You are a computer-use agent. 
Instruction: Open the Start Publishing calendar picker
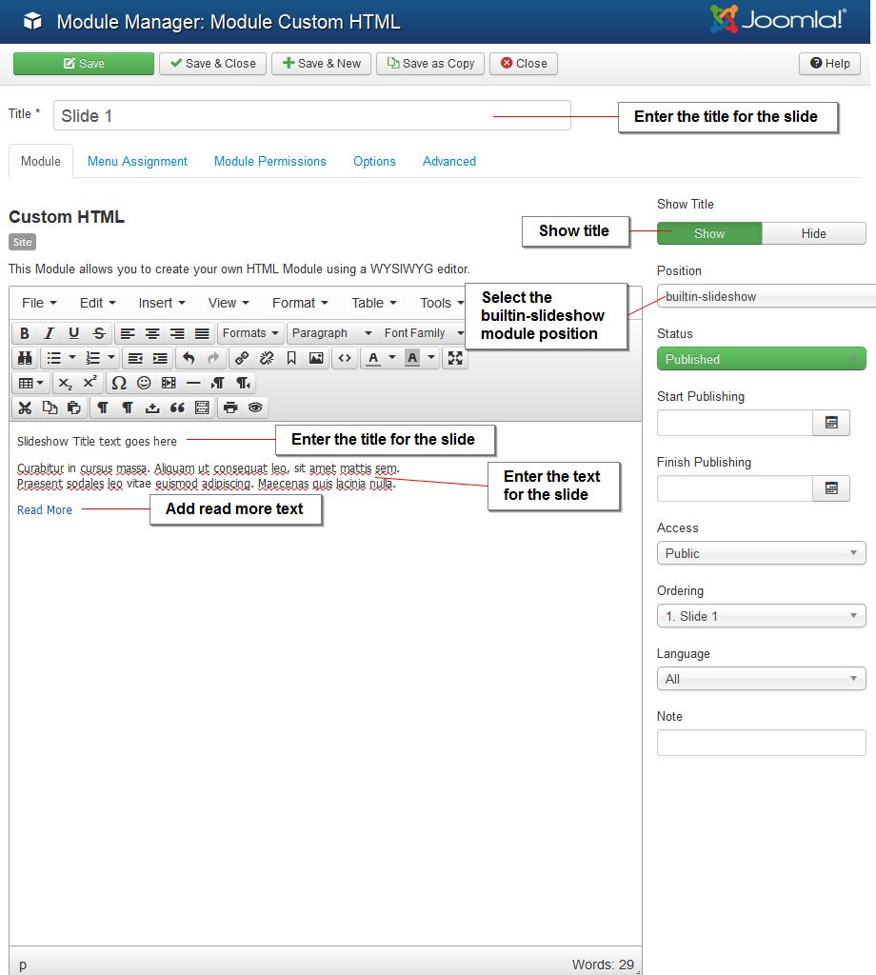[830, 422]
